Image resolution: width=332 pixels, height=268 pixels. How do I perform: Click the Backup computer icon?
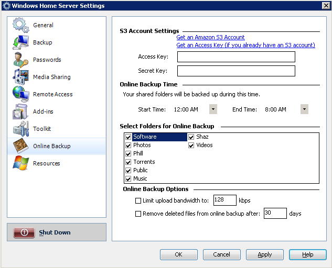(20, 42)
